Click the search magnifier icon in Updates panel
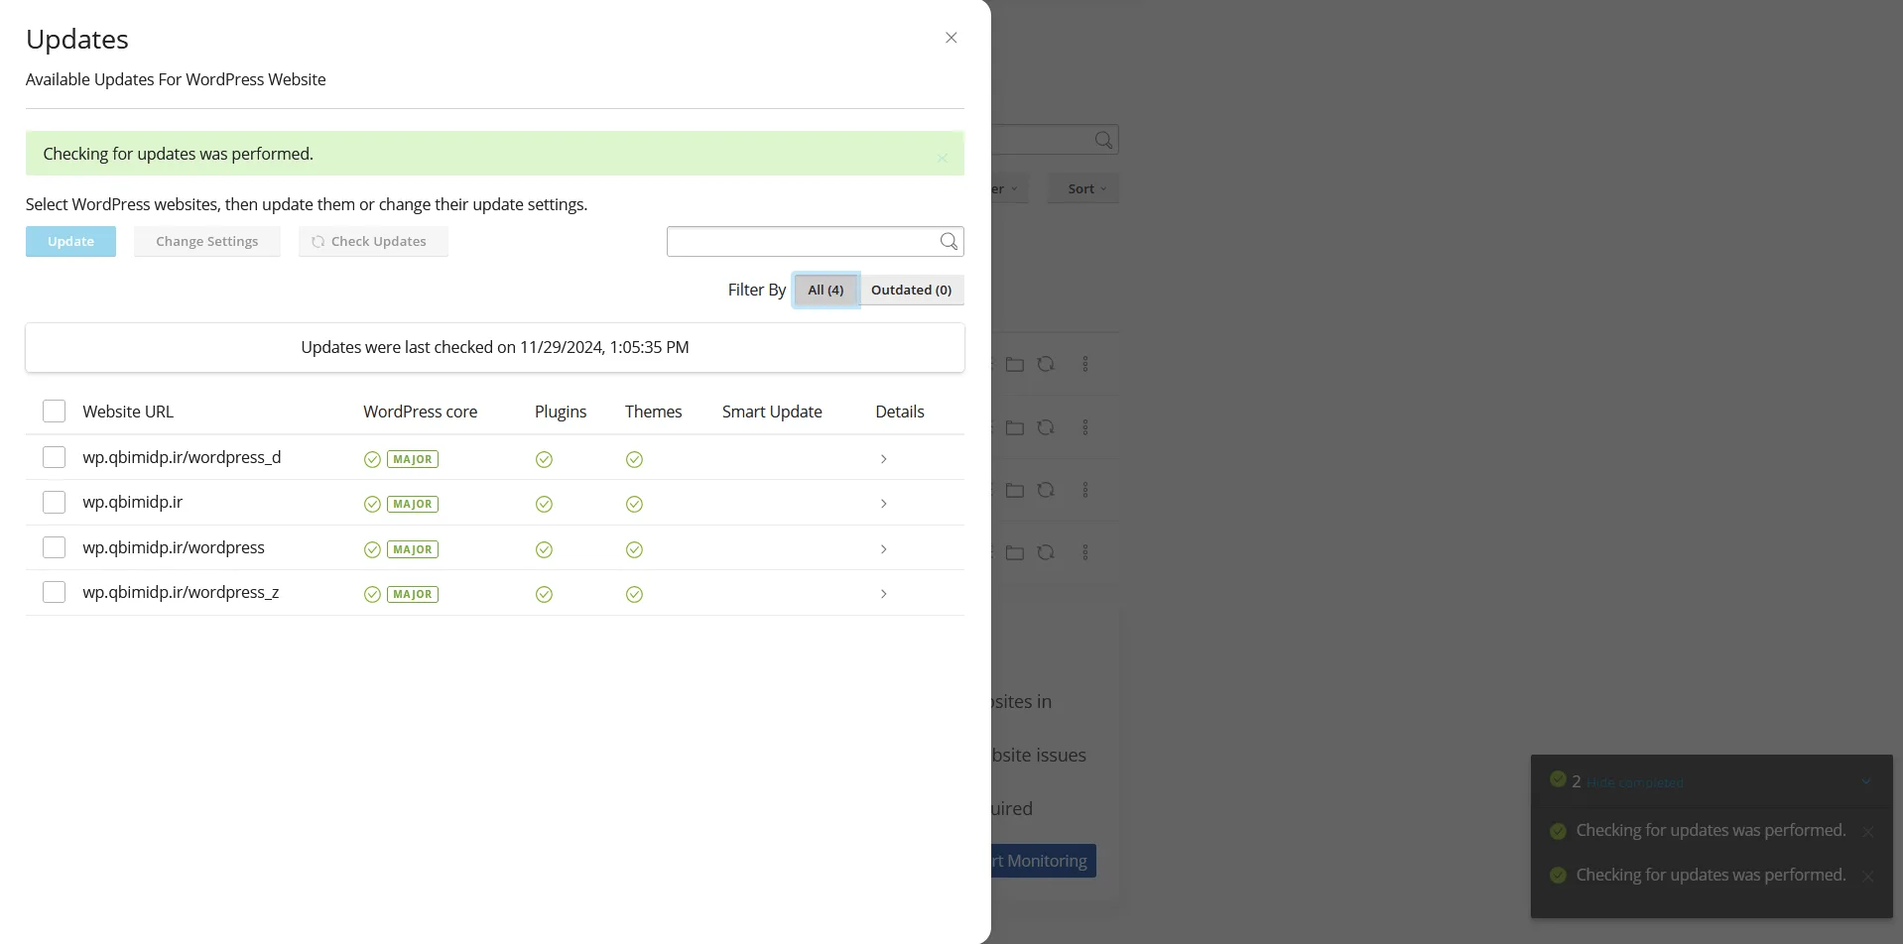Viewport: 1903px width, 944px height. 949,241
